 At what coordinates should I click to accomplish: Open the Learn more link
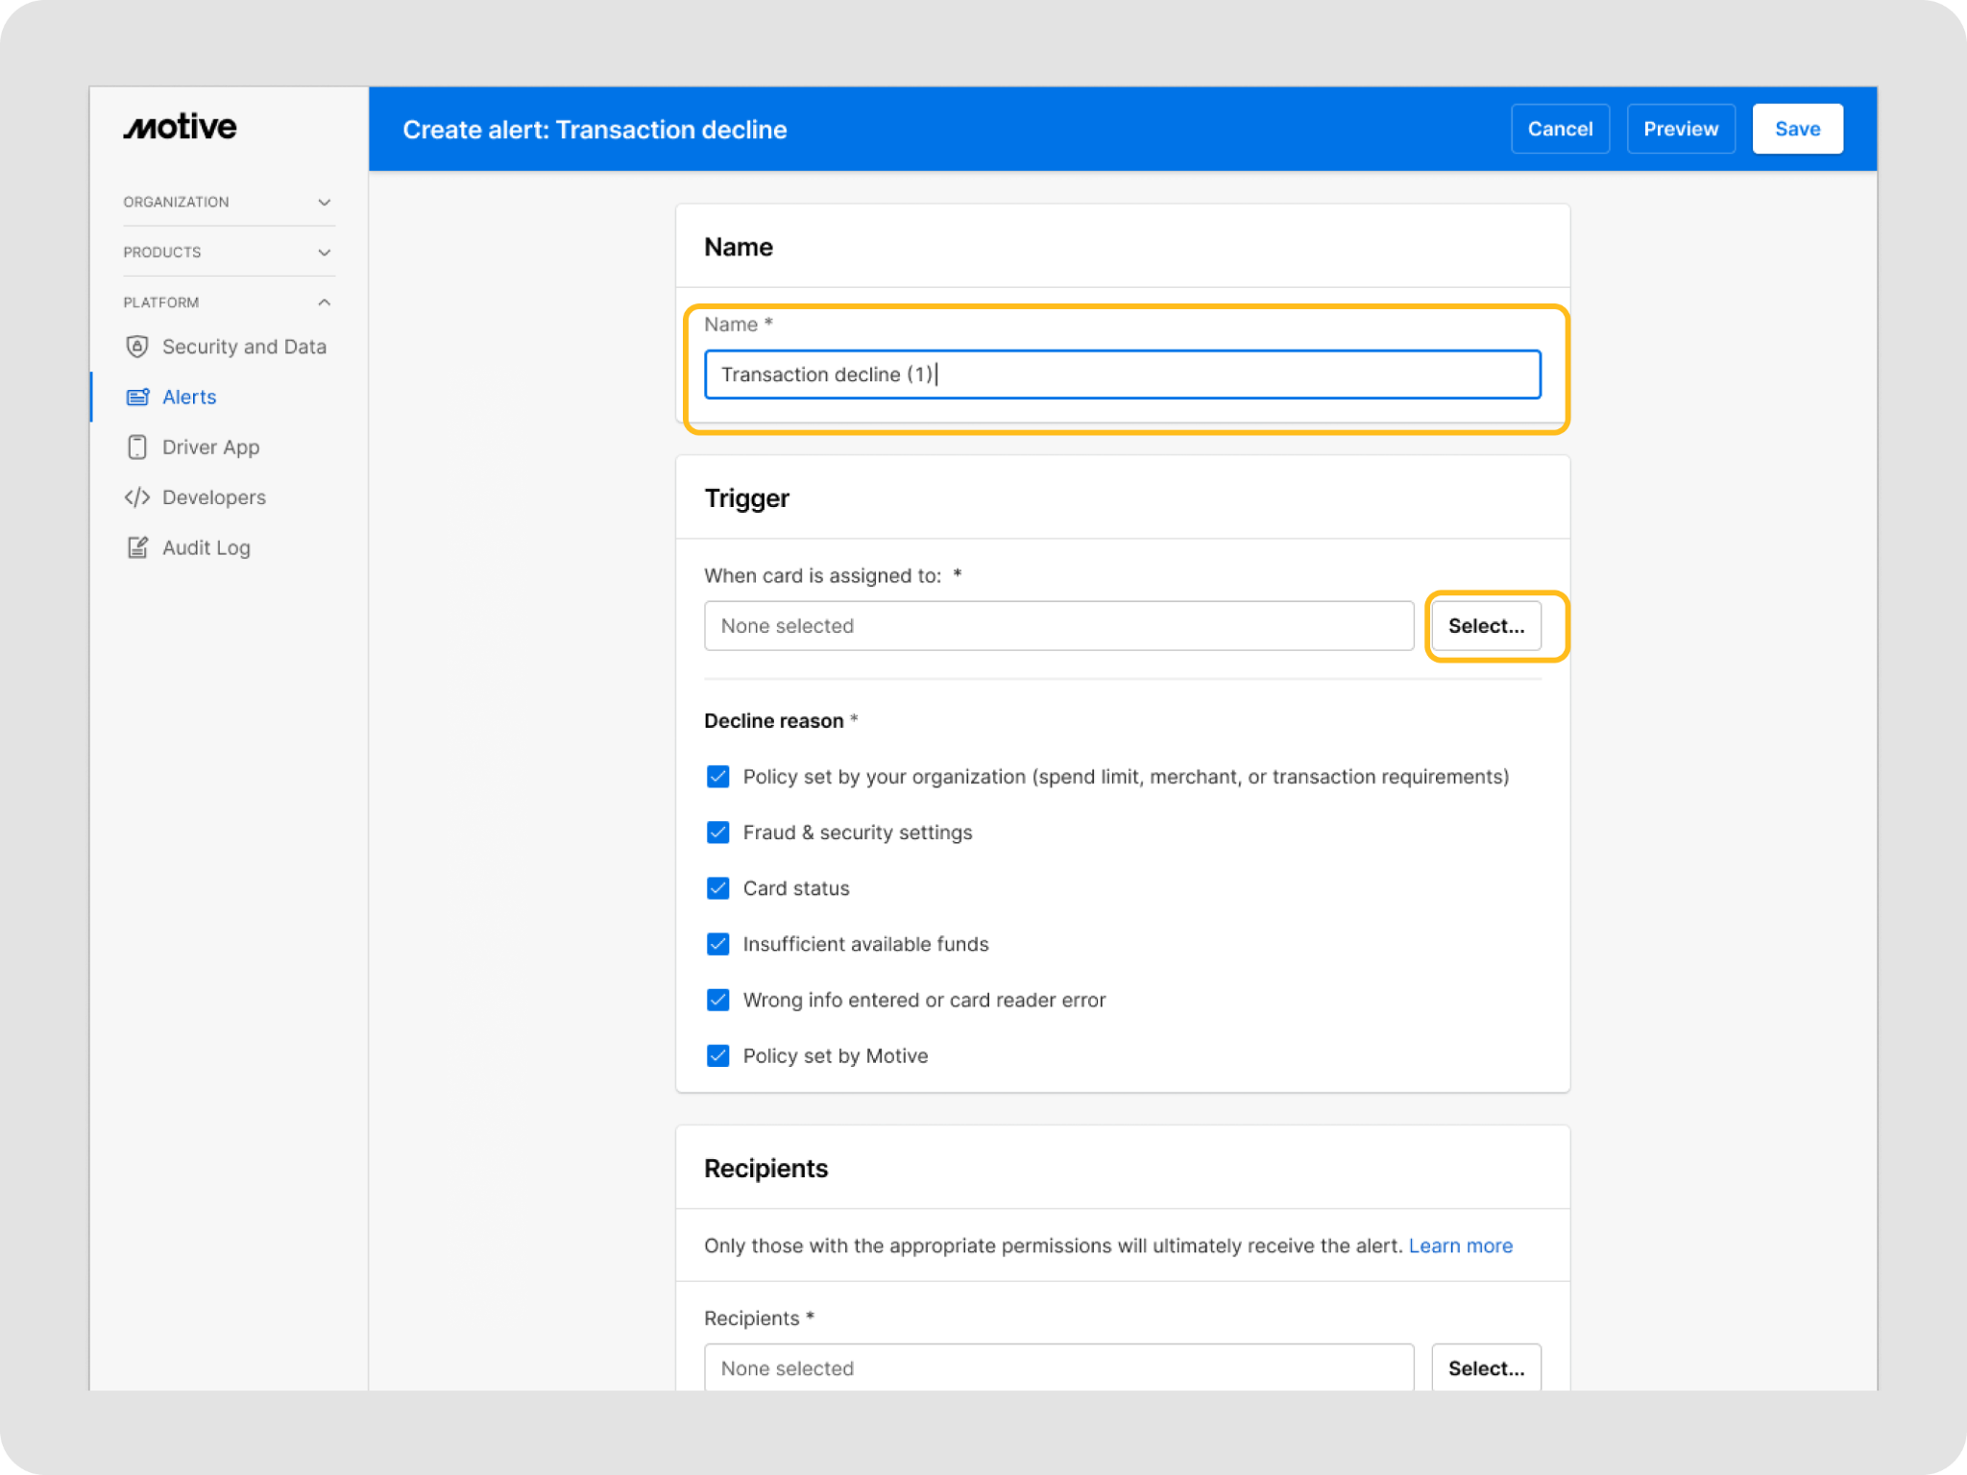tap(1460, 1245)
